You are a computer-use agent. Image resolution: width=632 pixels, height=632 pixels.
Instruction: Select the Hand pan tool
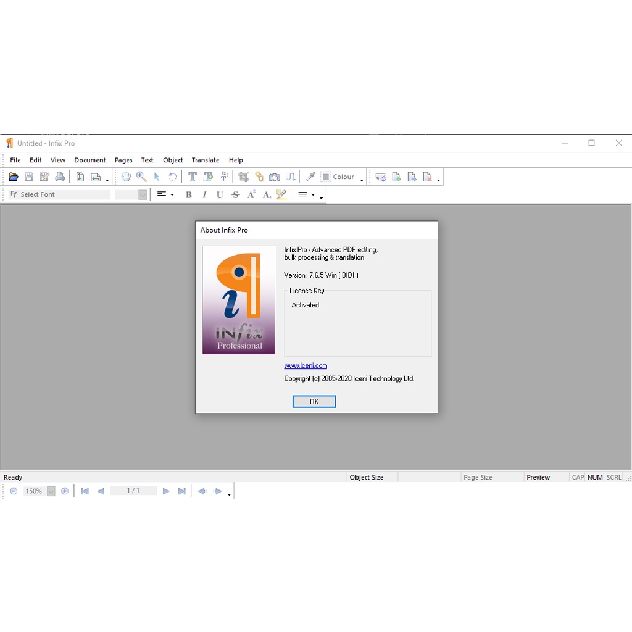pos(126,177)
